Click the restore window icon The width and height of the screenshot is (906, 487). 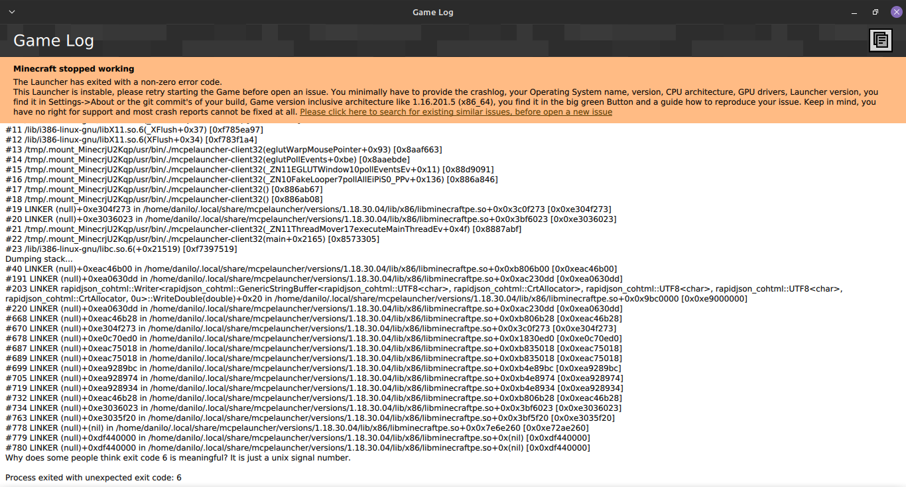[x=874, y=11]
